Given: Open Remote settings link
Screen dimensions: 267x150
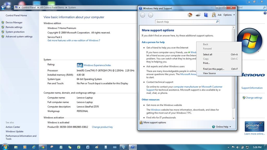Looking at the screenshot, I should pos(14,27).
